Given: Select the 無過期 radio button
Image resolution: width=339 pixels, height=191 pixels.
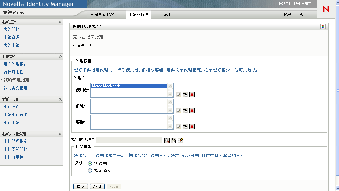Looking at the screenshot, I should click(90, 163).
